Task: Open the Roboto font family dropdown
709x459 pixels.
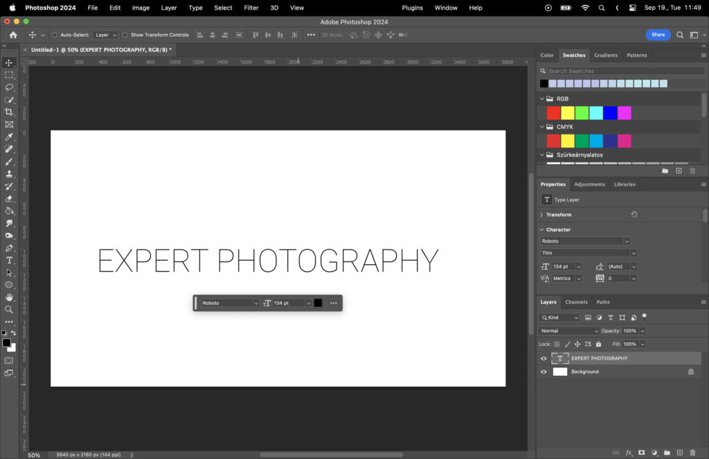Action: point(585,241)
